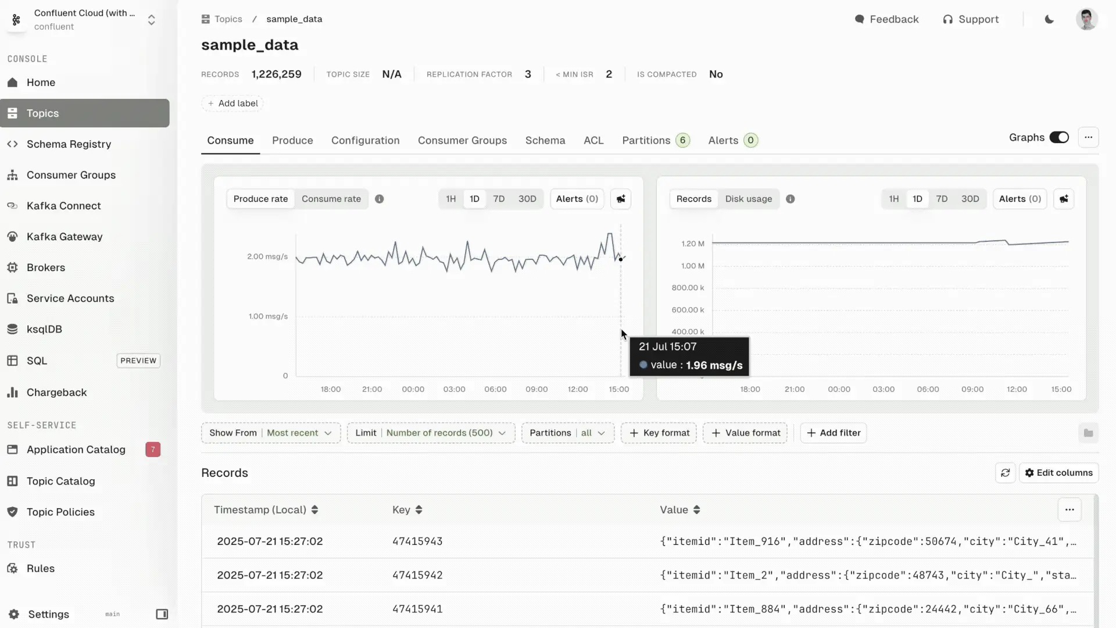Open the Partitions filter dropdown
Image resolution: width=1116 pixels, height=628 pixels.
click(568, 433)
